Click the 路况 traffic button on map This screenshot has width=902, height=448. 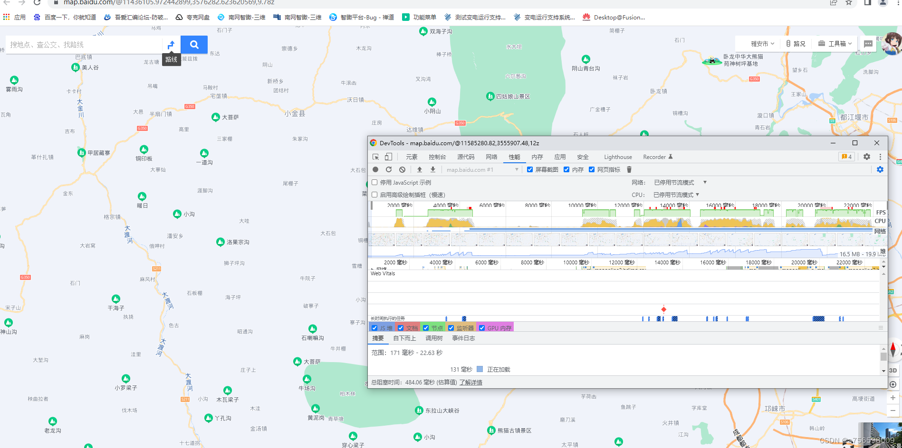point(795,44)
